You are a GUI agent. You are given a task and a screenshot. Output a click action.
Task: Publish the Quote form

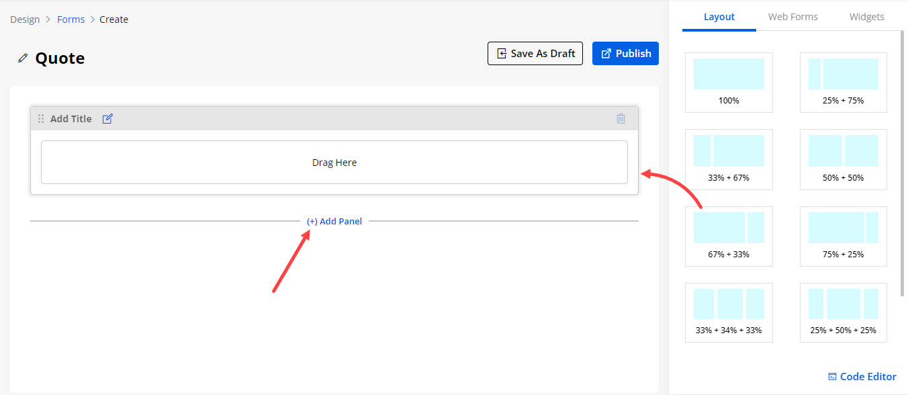pos(625,54)
